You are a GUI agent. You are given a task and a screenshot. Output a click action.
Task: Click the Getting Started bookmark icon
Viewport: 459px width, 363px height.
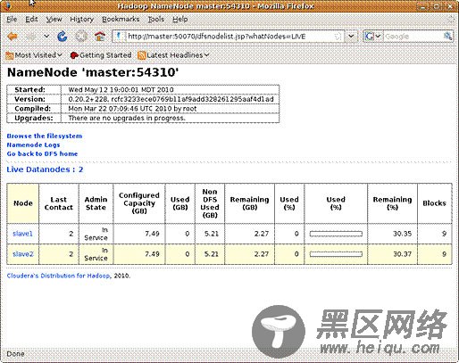point(74,55)
